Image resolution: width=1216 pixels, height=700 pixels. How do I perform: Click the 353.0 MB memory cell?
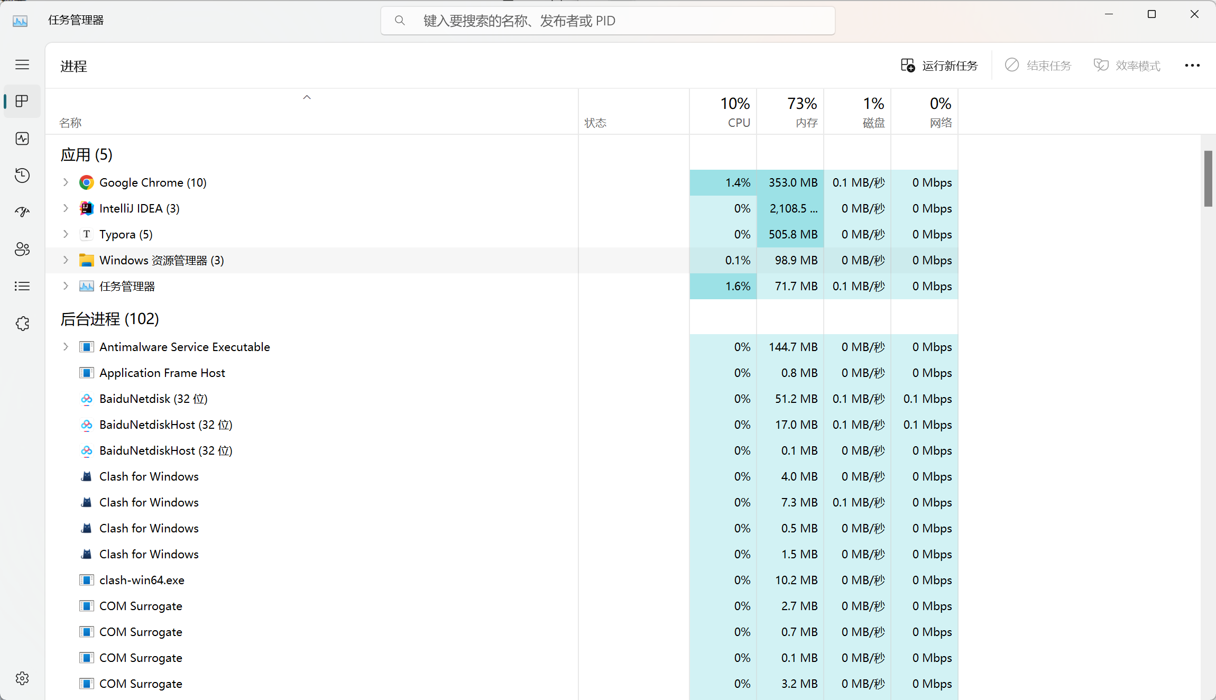pos(790,182)
